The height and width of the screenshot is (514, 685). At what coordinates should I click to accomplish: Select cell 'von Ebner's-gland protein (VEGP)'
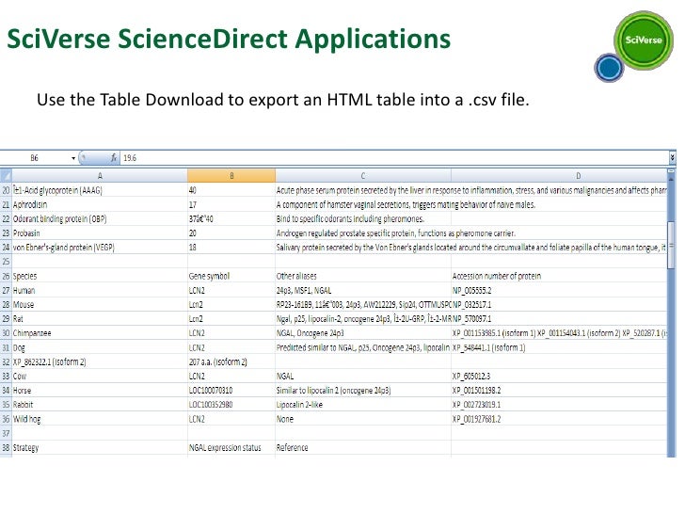[100, 248]
